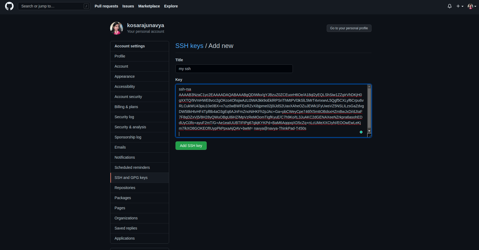Expand the plus create-new menu

pyautogui.click(x=460, y=6)
